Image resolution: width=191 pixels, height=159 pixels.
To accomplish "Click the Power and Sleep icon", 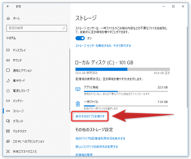I will (x=8, y=91).
